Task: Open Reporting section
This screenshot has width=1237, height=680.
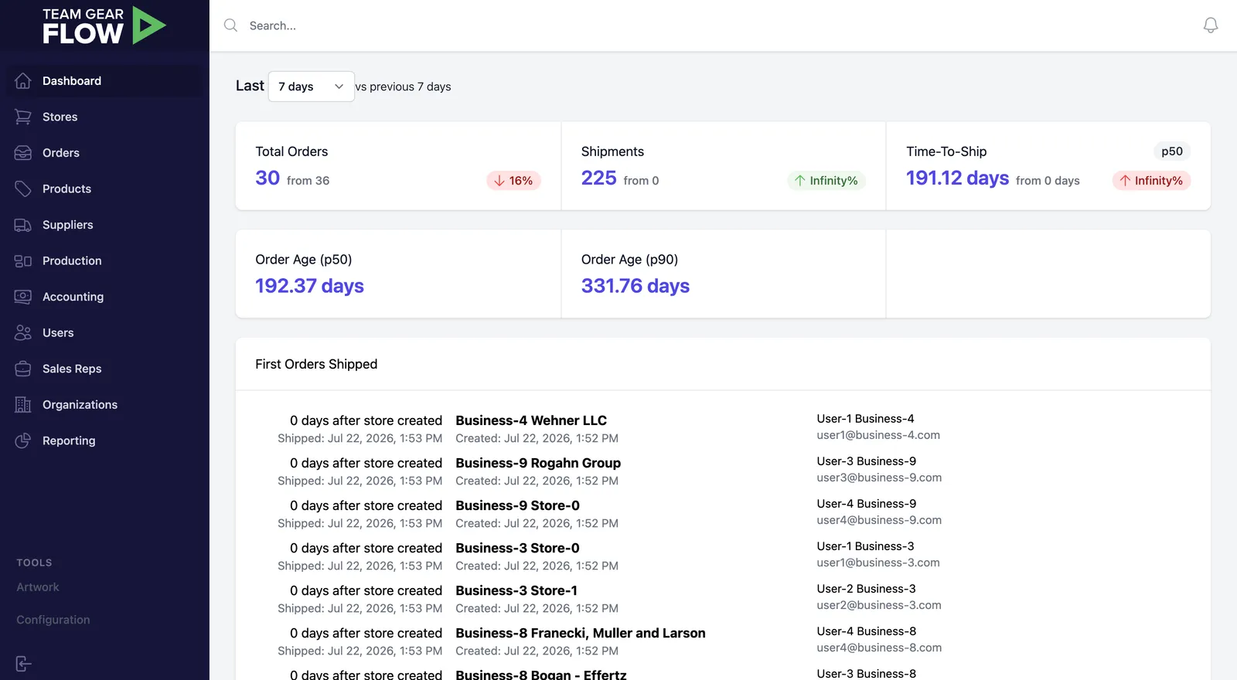Action: 104,440
